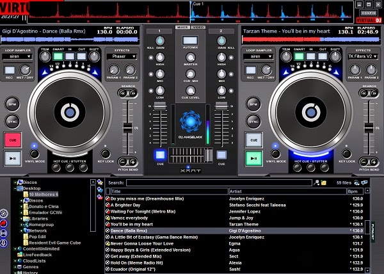Viewport: 384px width, 274px height.
Task: Click left deck search rewind arrow
Action: coord(123,93)
